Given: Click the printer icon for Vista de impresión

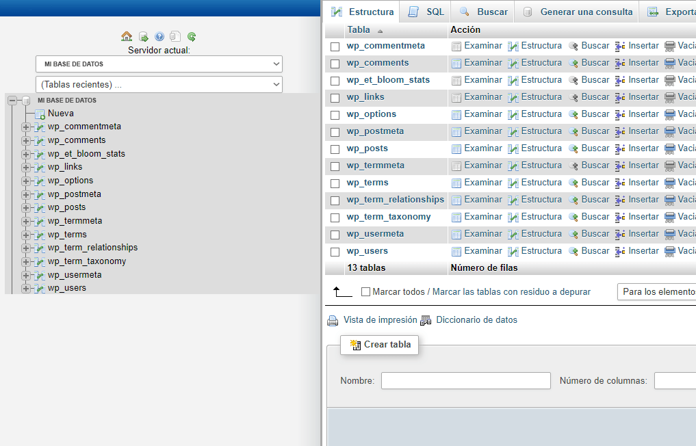Looking at the screenshot, I should point(333,321).
